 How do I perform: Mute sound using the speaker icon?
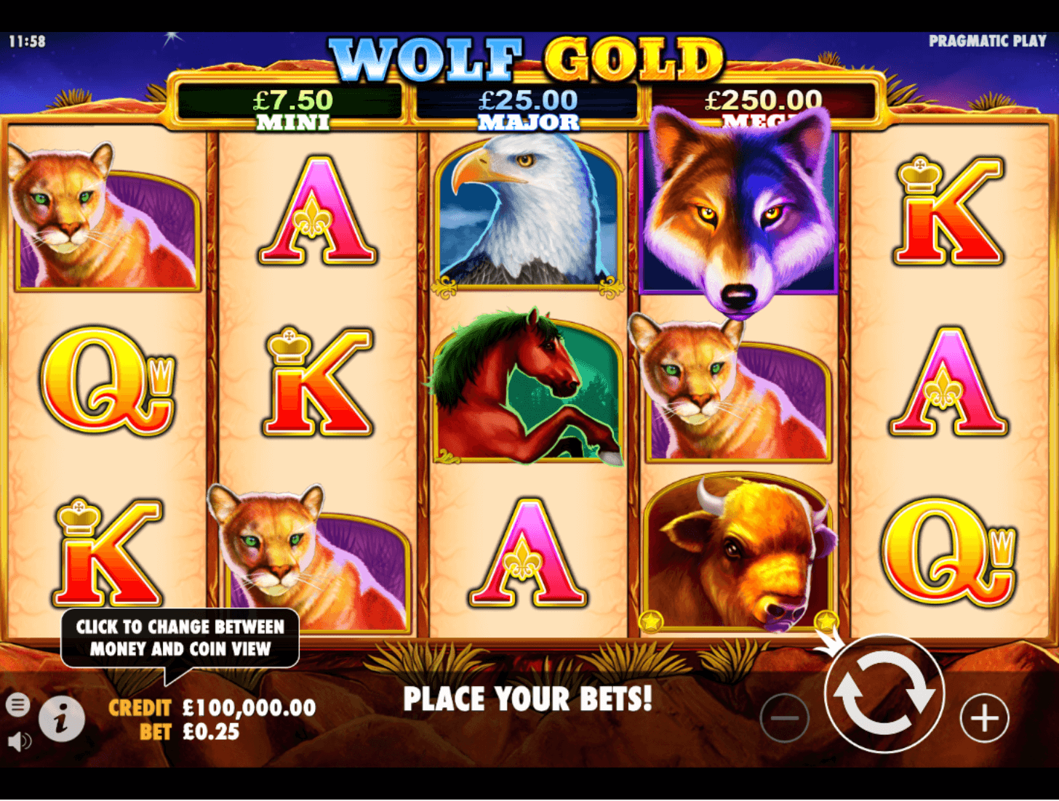tap(20, 741)
